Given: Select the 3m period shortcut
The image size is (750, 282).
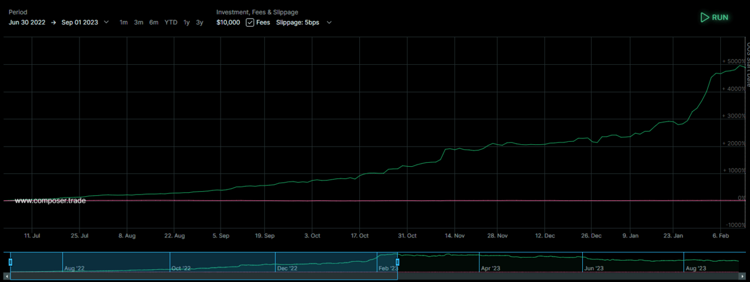Looking at the screenshot, I should coord(139,23).
